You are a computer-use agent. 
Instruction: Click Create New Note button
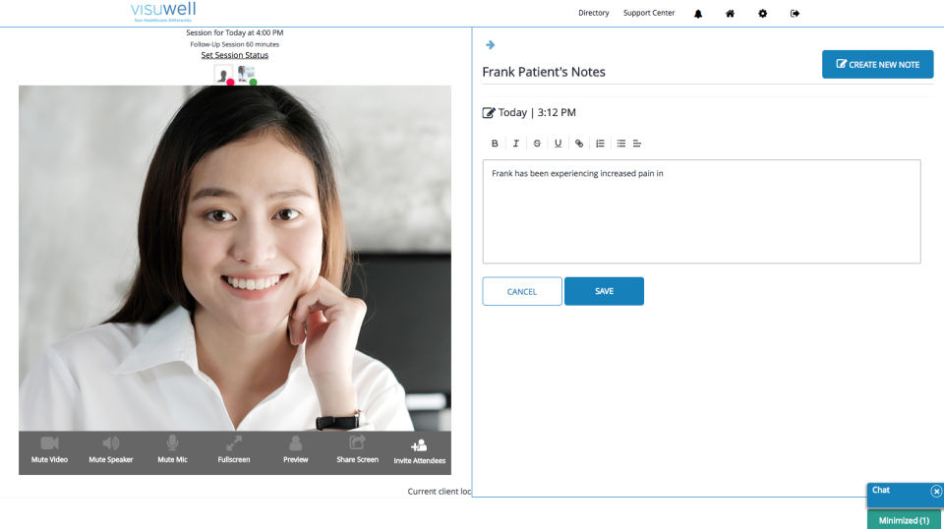pyautogui.click(x=878, y=64)
